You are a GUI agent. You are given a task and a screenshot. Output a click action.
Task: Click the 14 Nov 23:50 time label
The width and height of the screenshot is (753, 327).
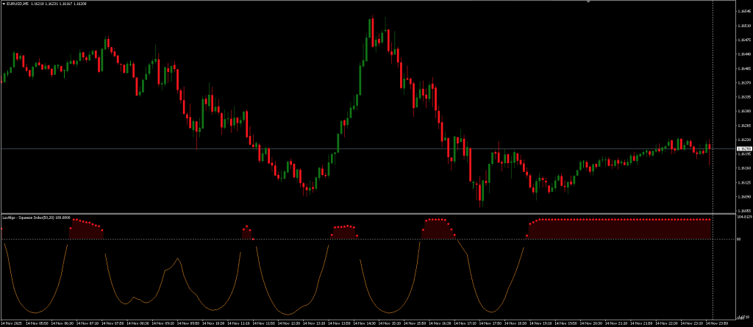[x=716, y=323]
